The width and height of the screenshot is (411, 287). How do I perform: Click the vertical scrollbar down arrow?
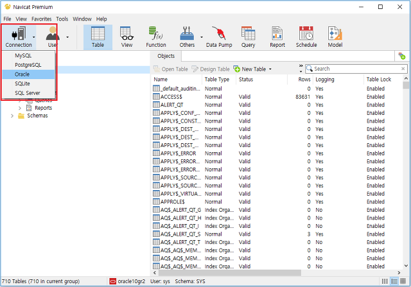tap(406, 266)
